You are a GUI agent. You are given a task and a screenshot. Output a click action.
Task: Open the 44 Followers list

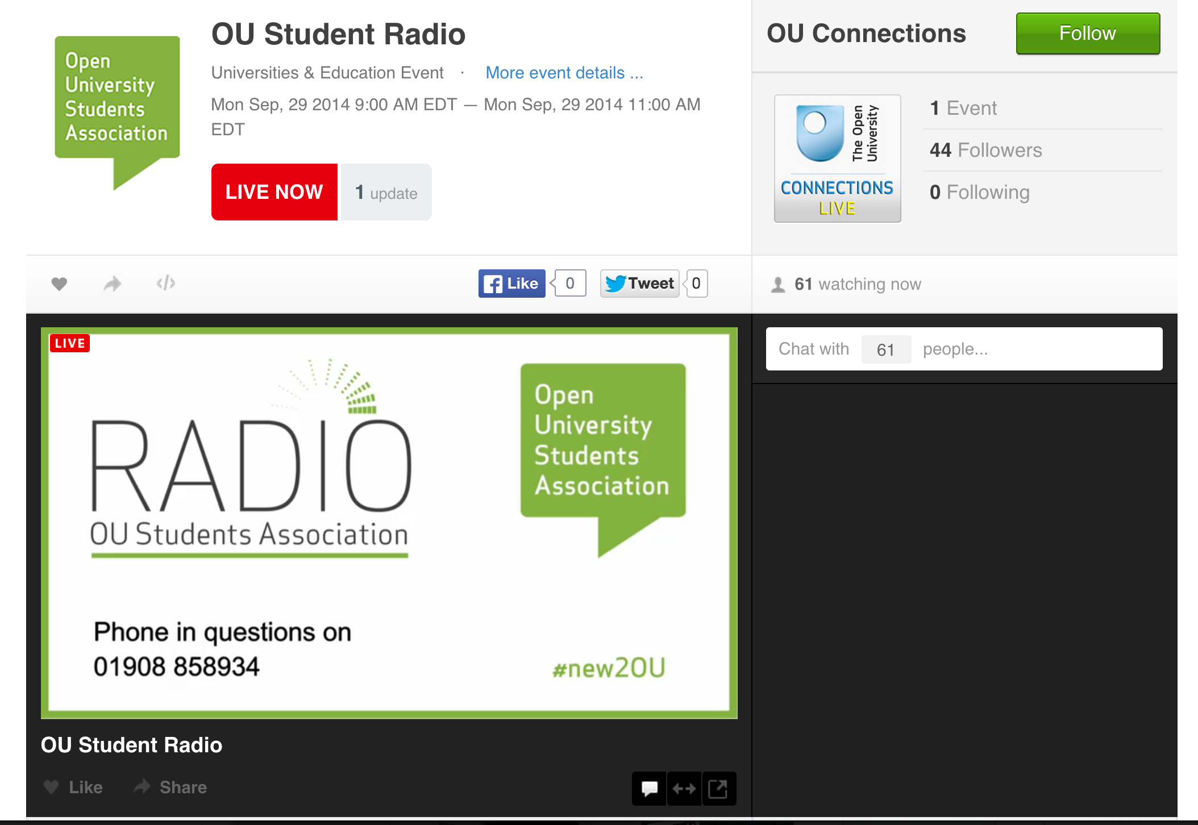tap(985, 150)
